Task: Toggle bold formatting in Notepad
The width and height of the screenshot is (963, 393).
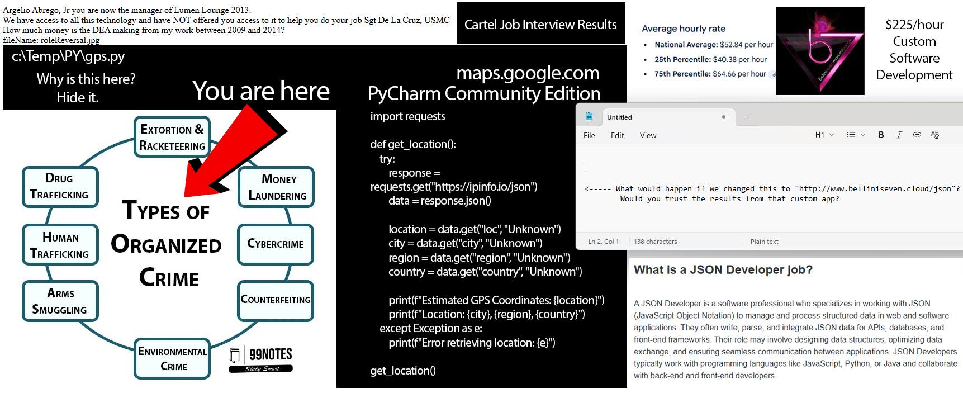Action: (x=881, y=135)
